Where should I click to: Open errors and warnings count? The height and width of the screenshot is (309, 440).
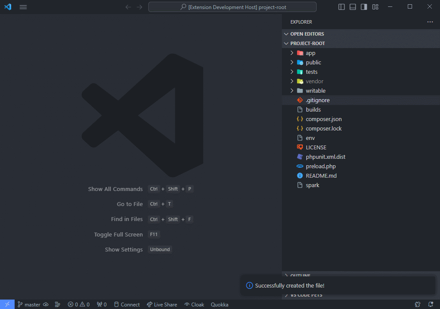coord(79,305)
